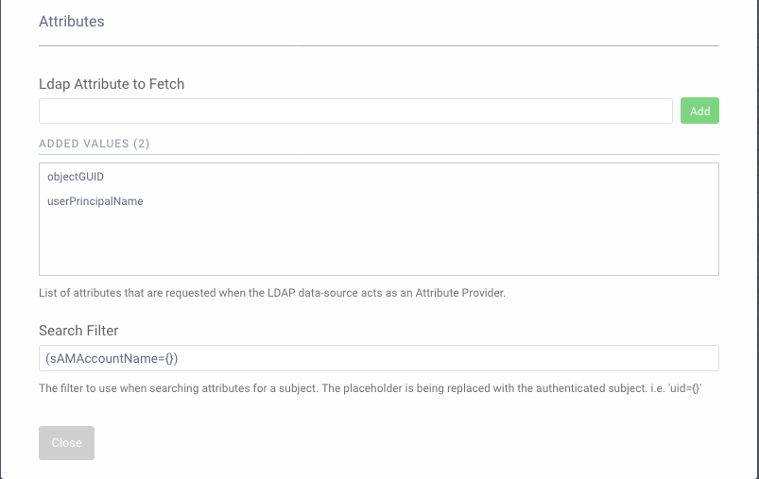Viewport: 759px width, 479px height.
Task: Click the divider line below Attributes heading
Action: [378, 45]
